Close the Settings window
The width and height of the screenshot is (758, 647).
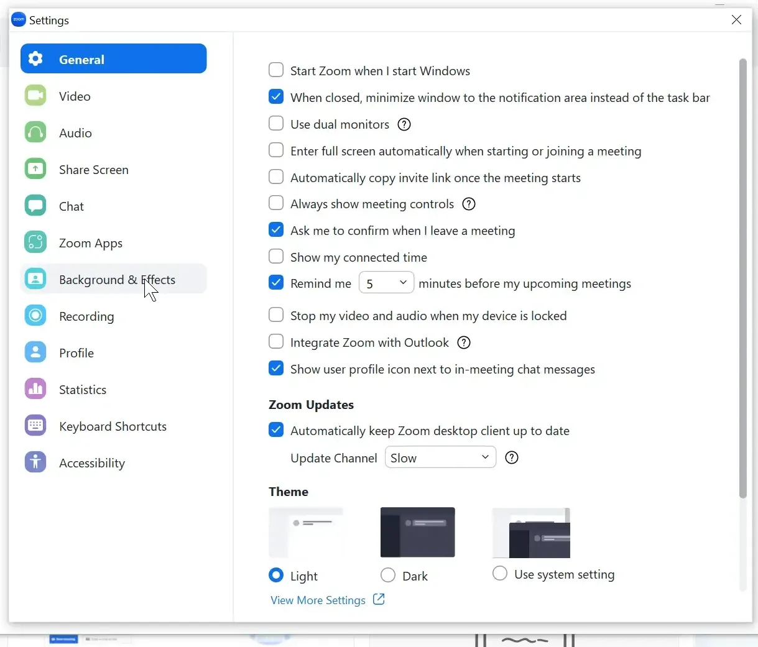(737, 20)
